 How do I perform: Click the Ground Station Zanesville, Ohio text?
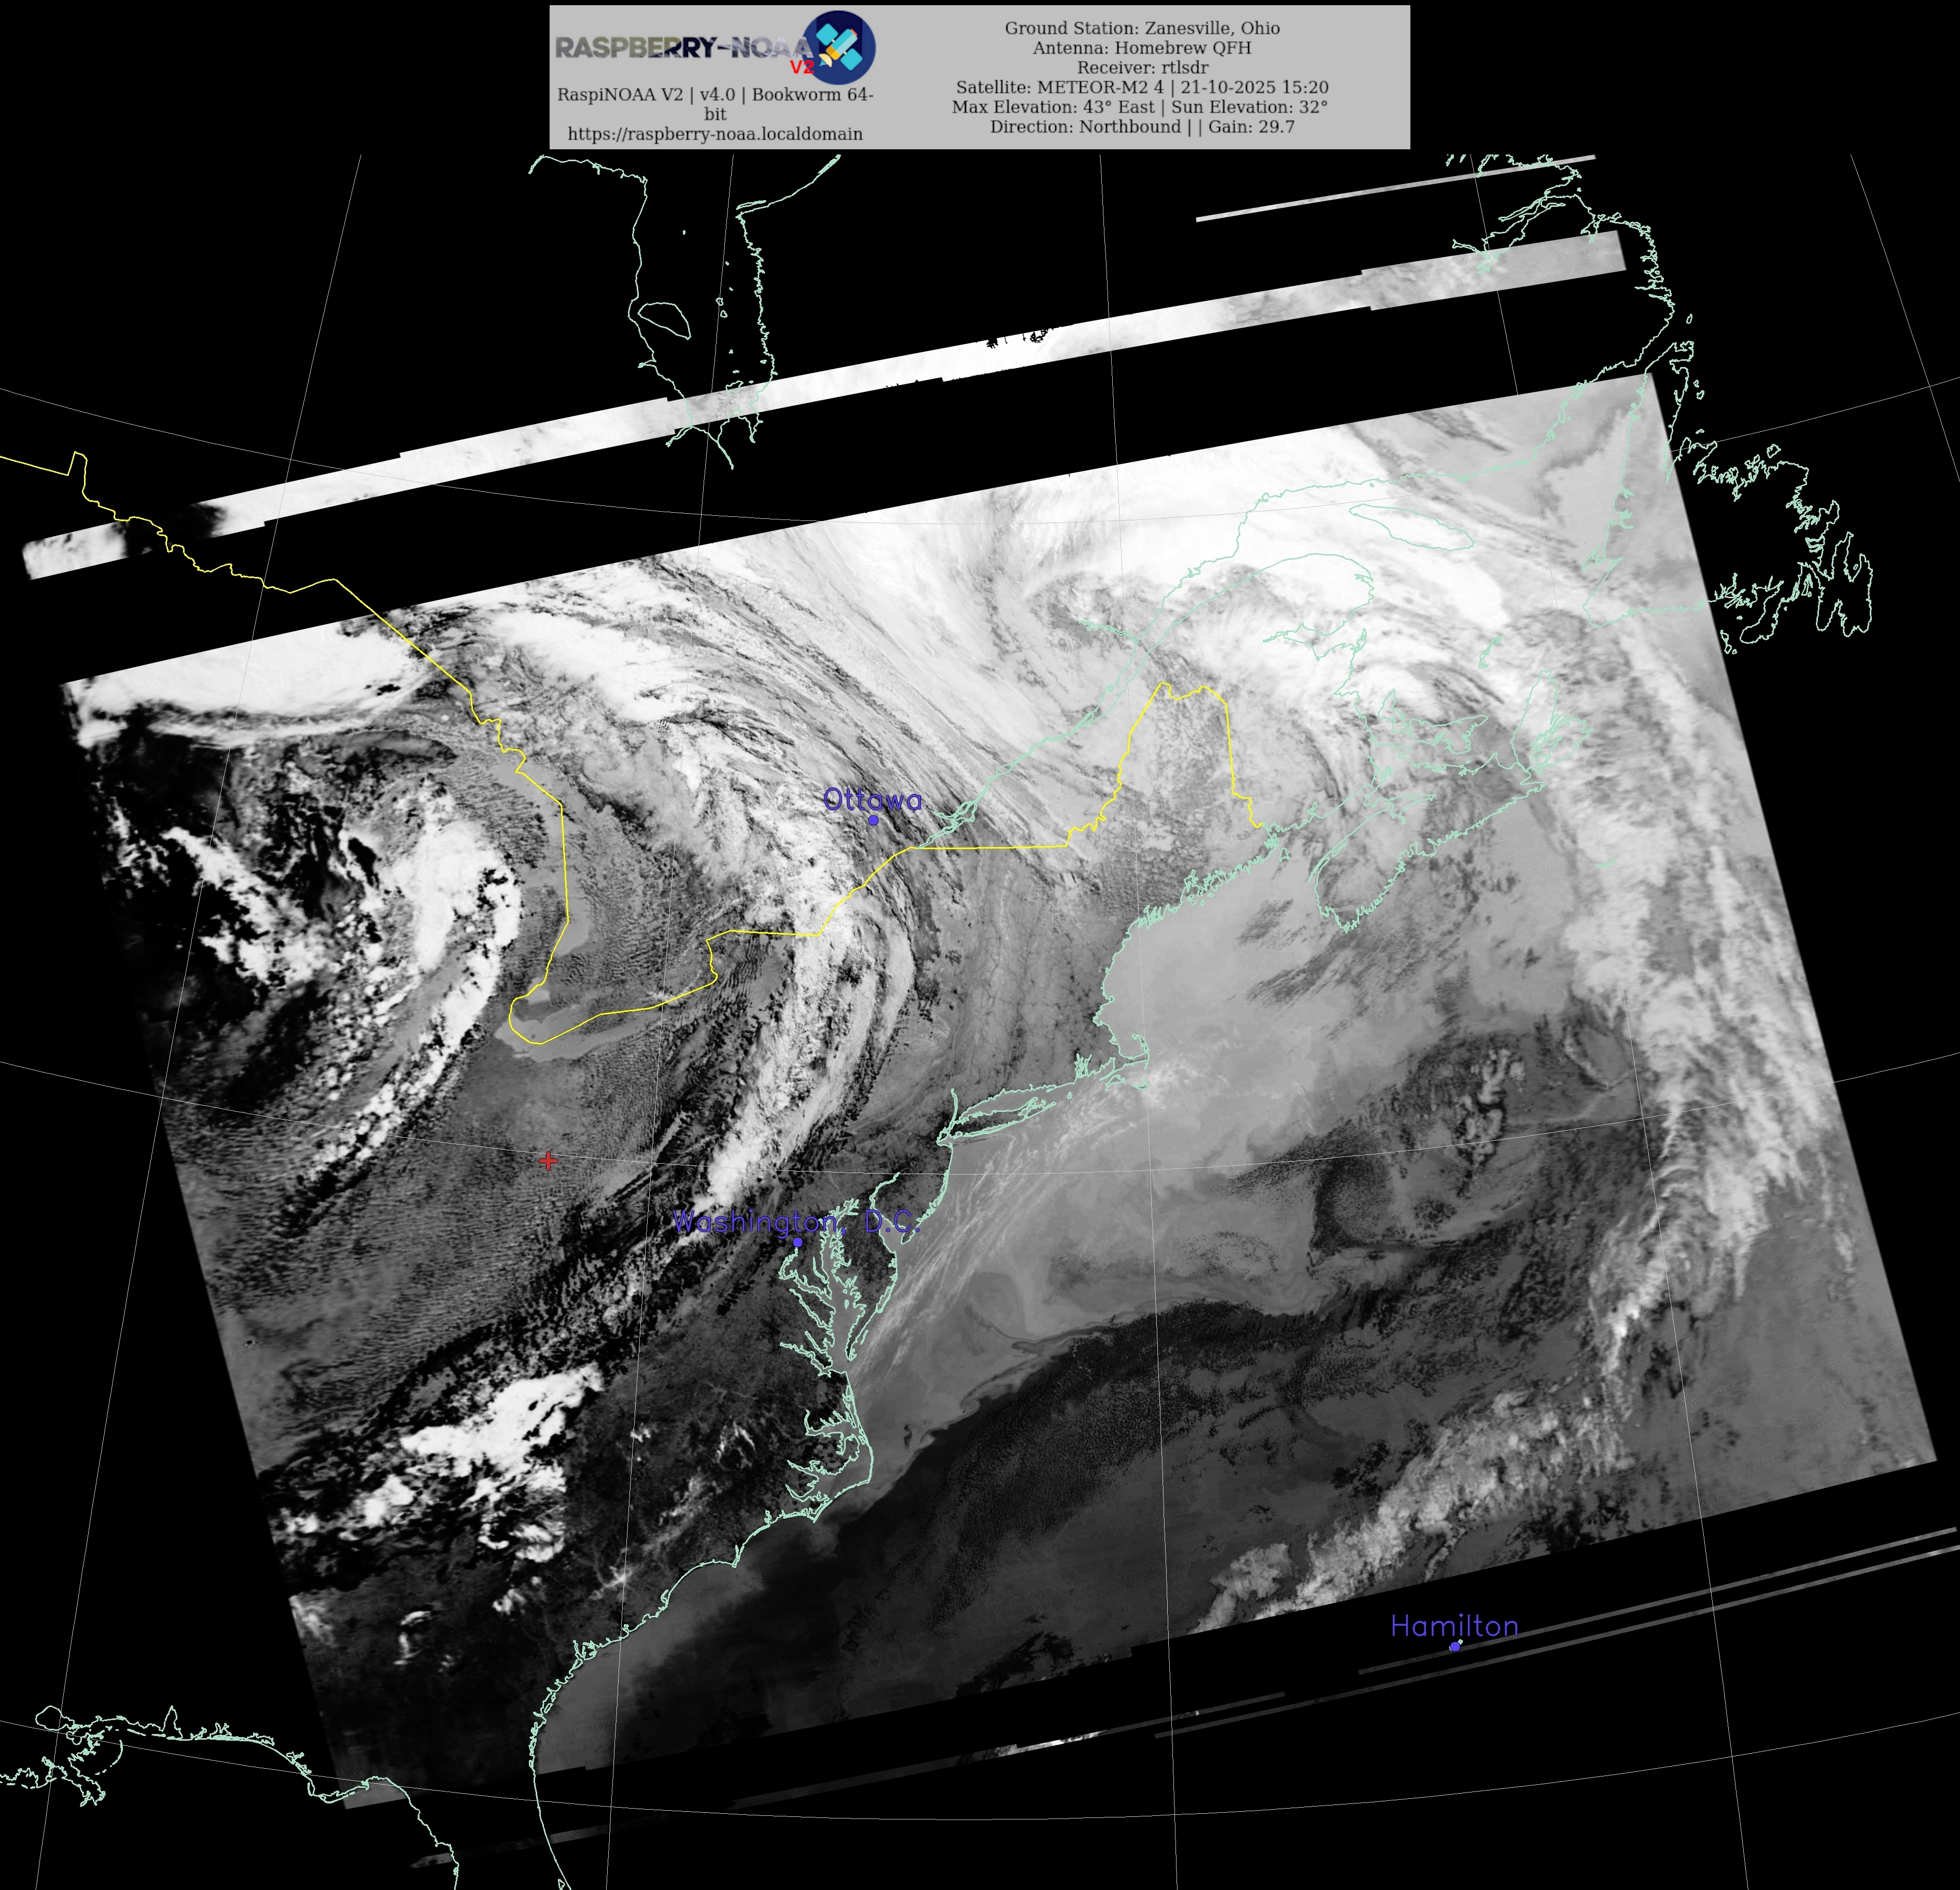[x=1142, y=28]
